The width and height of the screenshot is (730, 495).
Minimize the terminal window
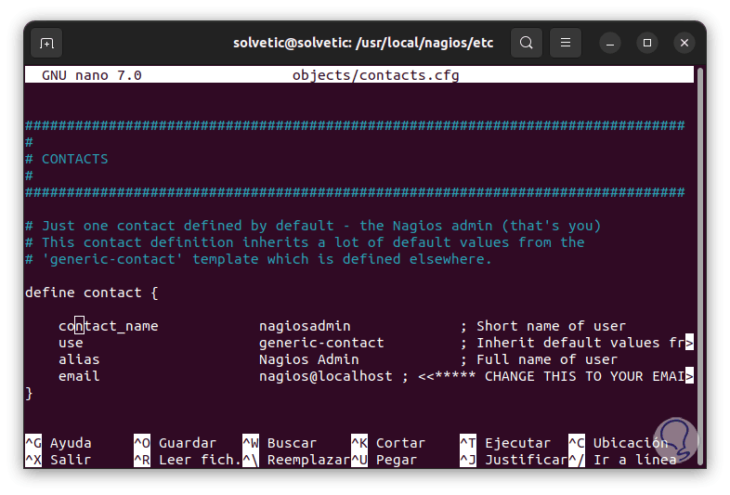point(610,43)
